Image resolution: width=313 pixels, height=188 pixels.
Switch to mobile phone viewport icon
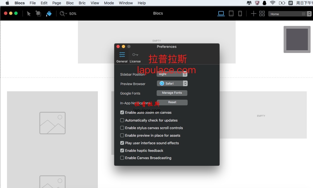click(x=240, y=14)
